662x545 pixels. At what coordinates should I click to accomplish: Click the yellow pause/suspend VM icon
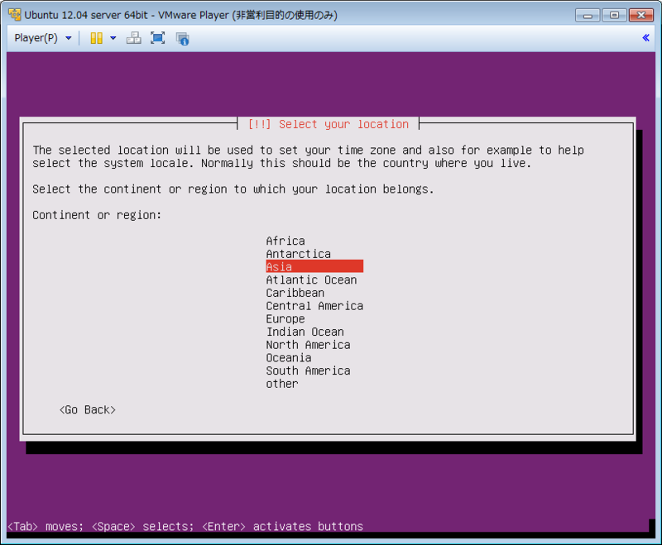coord(97,38)
